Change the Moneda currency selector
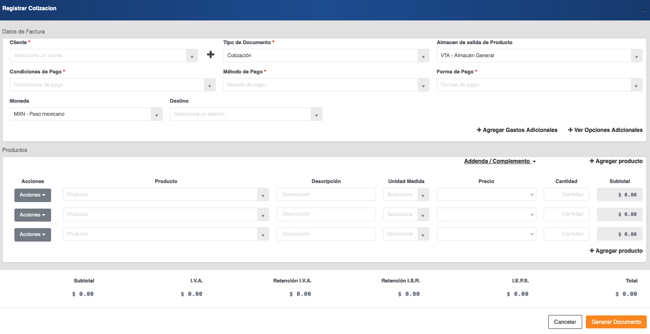Screen dimensions: 650x334 (86, 114)
